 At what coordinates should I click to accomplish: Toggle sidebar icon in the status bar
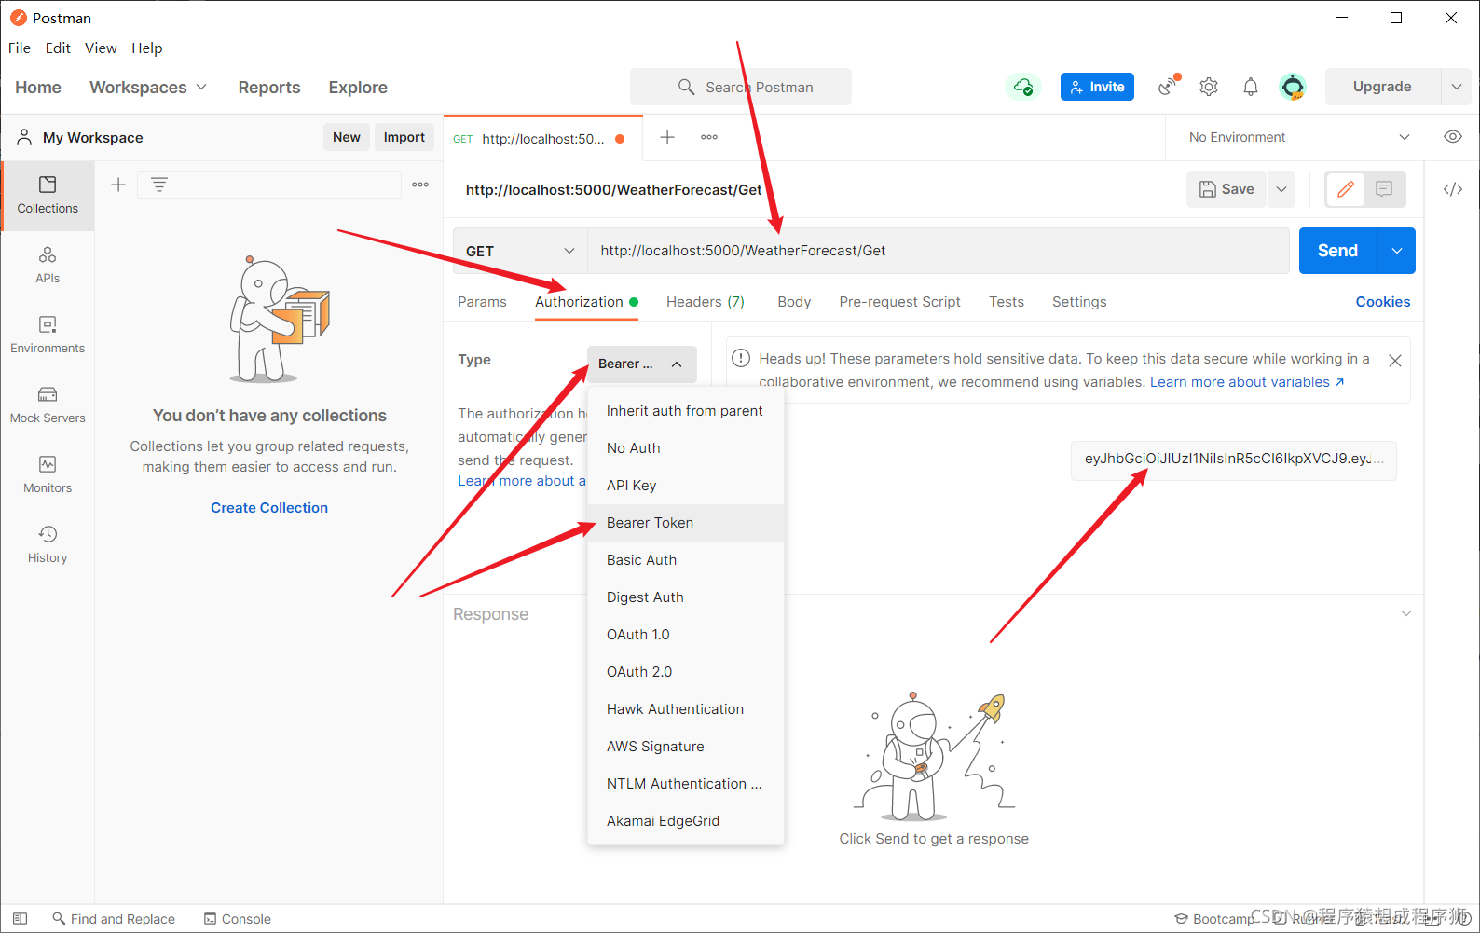(x=21, y=918)
